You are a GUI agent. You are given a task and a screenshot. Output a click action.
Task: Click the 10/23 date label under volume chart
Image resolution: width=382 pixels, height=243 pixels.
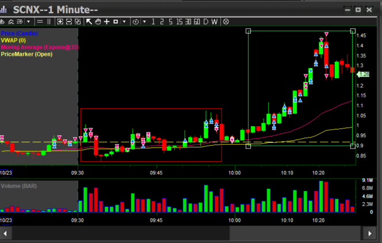(x=6, y=221)
